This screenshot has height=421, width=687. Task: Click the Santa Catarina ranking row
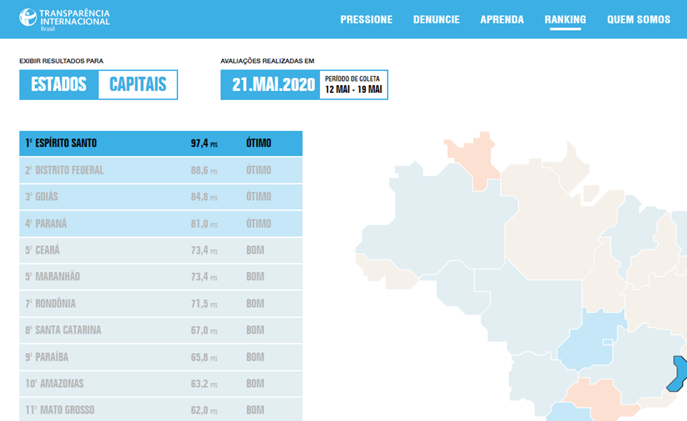coord(160,330)
